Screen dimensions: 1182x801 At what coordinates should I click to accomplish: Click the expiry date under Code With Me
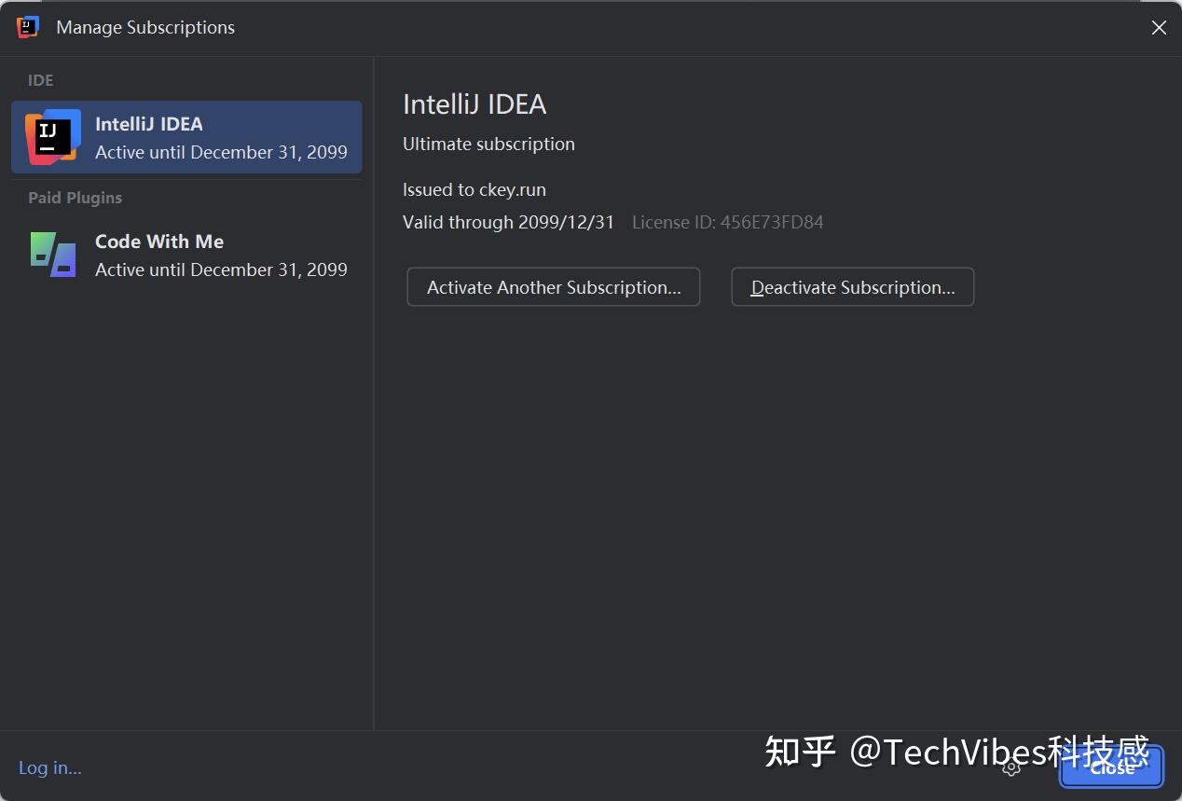[221, 269]
